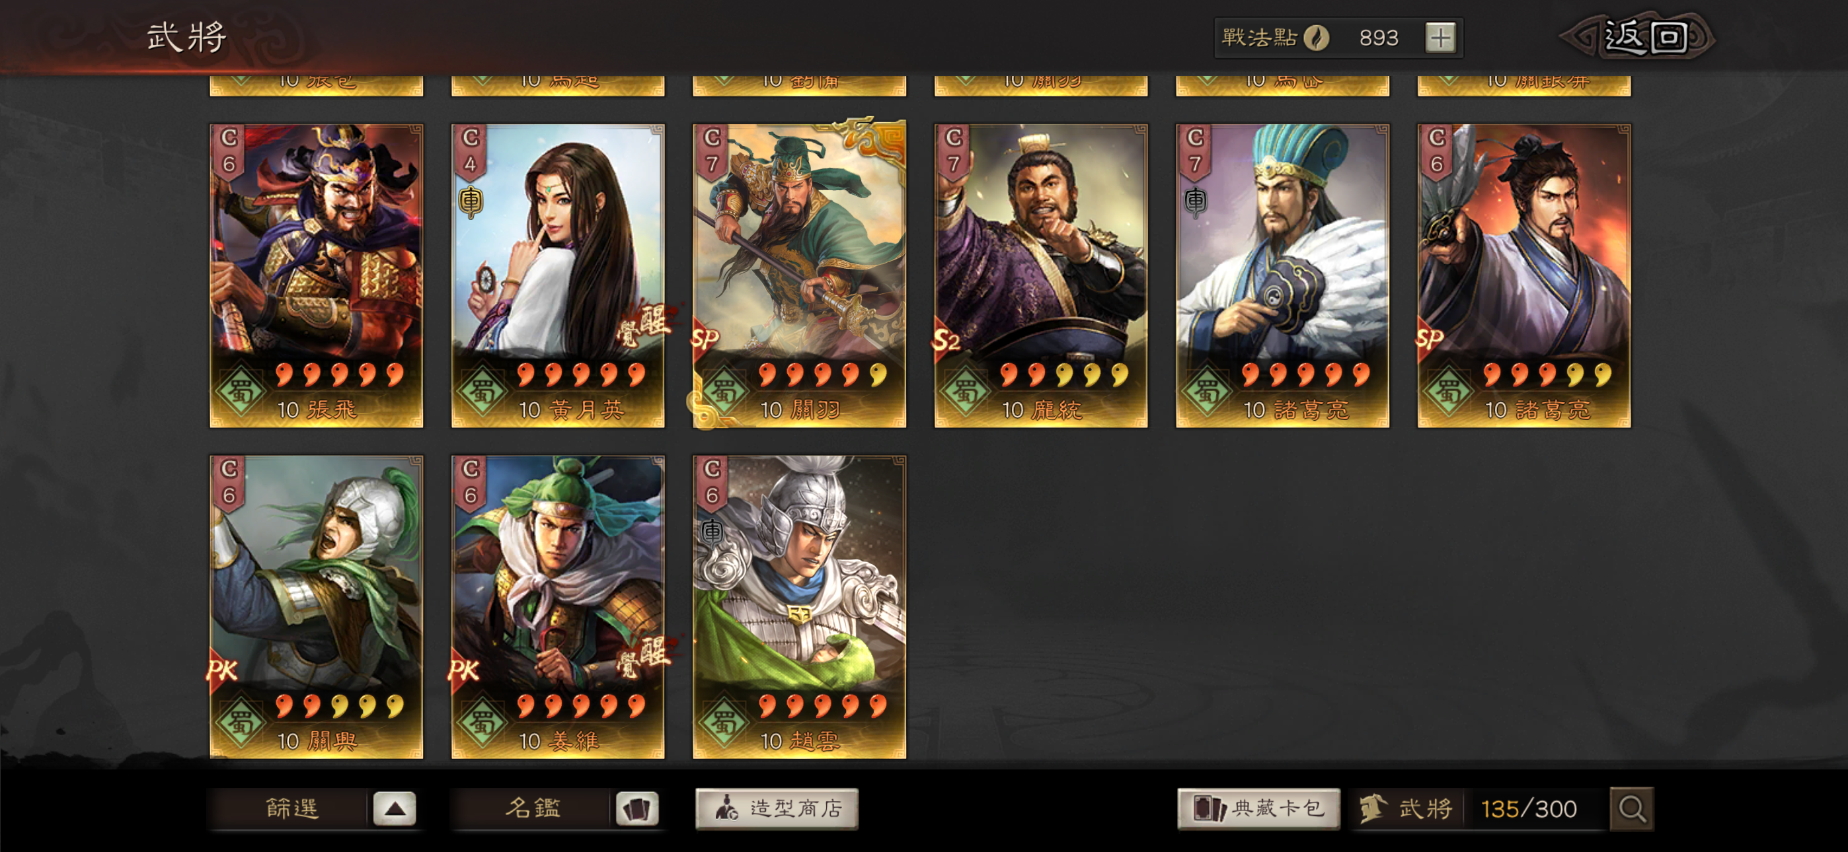The height and width of the screenshot is (852, 1848).
Task: Expand the 篩選 filter arrow
Action: (395, 809)
